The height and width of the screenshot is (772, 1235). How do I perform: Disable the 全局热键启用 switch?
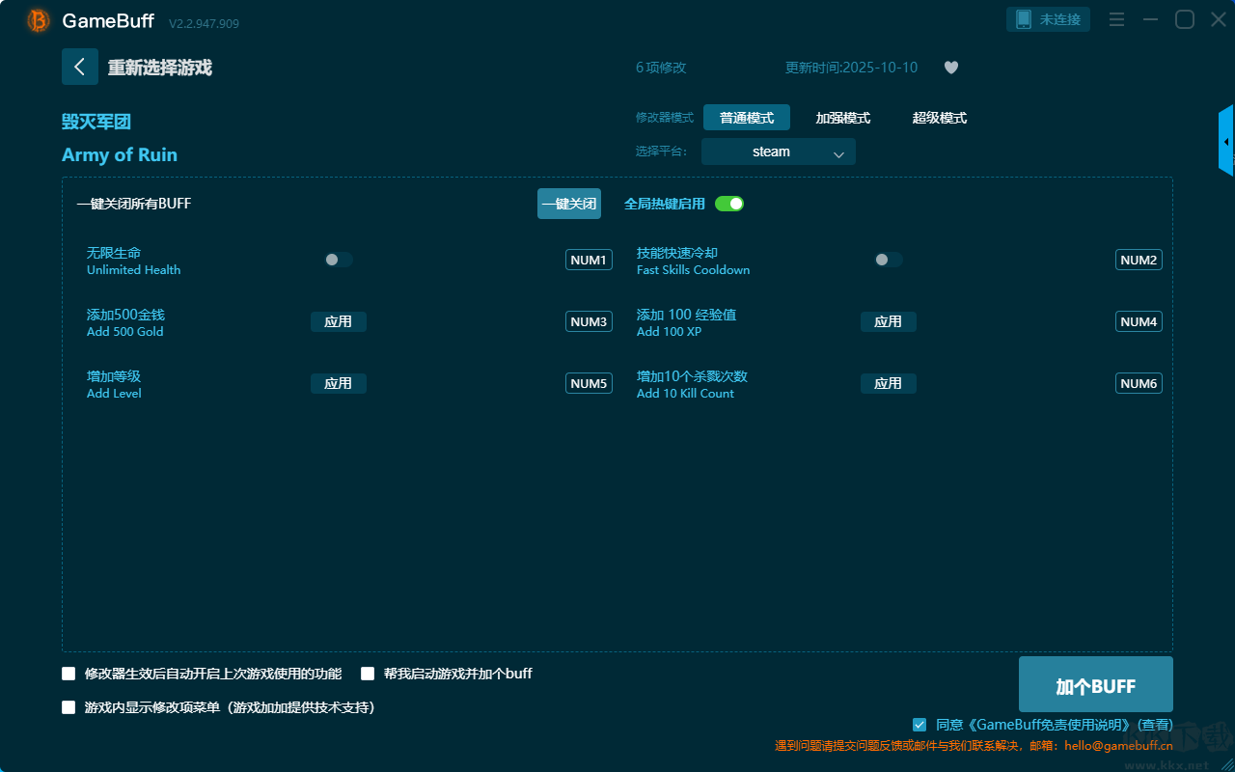728,204
